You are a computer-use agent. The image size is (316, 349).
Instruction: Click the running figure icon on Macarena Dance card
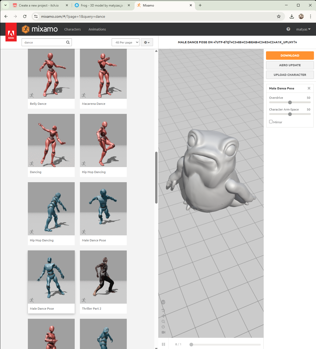point(84,95)
